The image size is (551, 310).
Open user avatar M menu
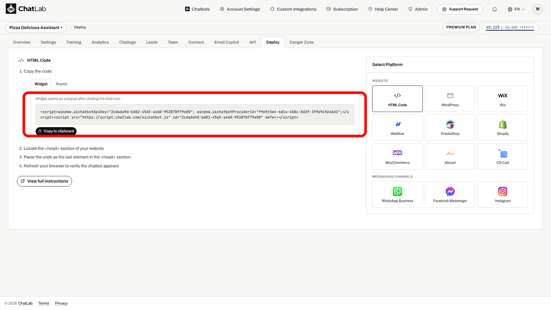[538, 9]
